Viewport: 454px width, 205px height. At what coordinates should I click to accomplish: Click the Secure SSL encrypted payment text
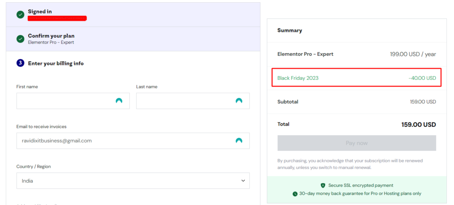pyautogui.click(x=361, y=185)
